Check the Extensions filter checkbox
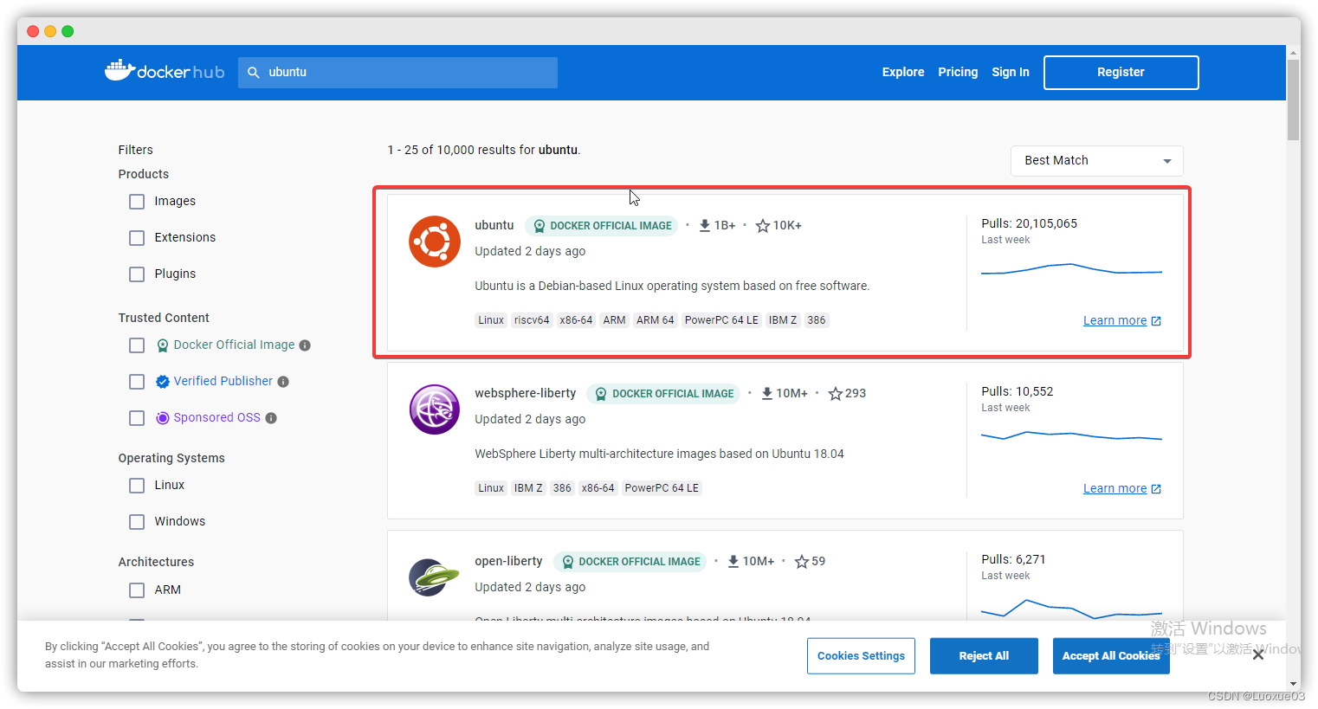 tap(137, 238)
